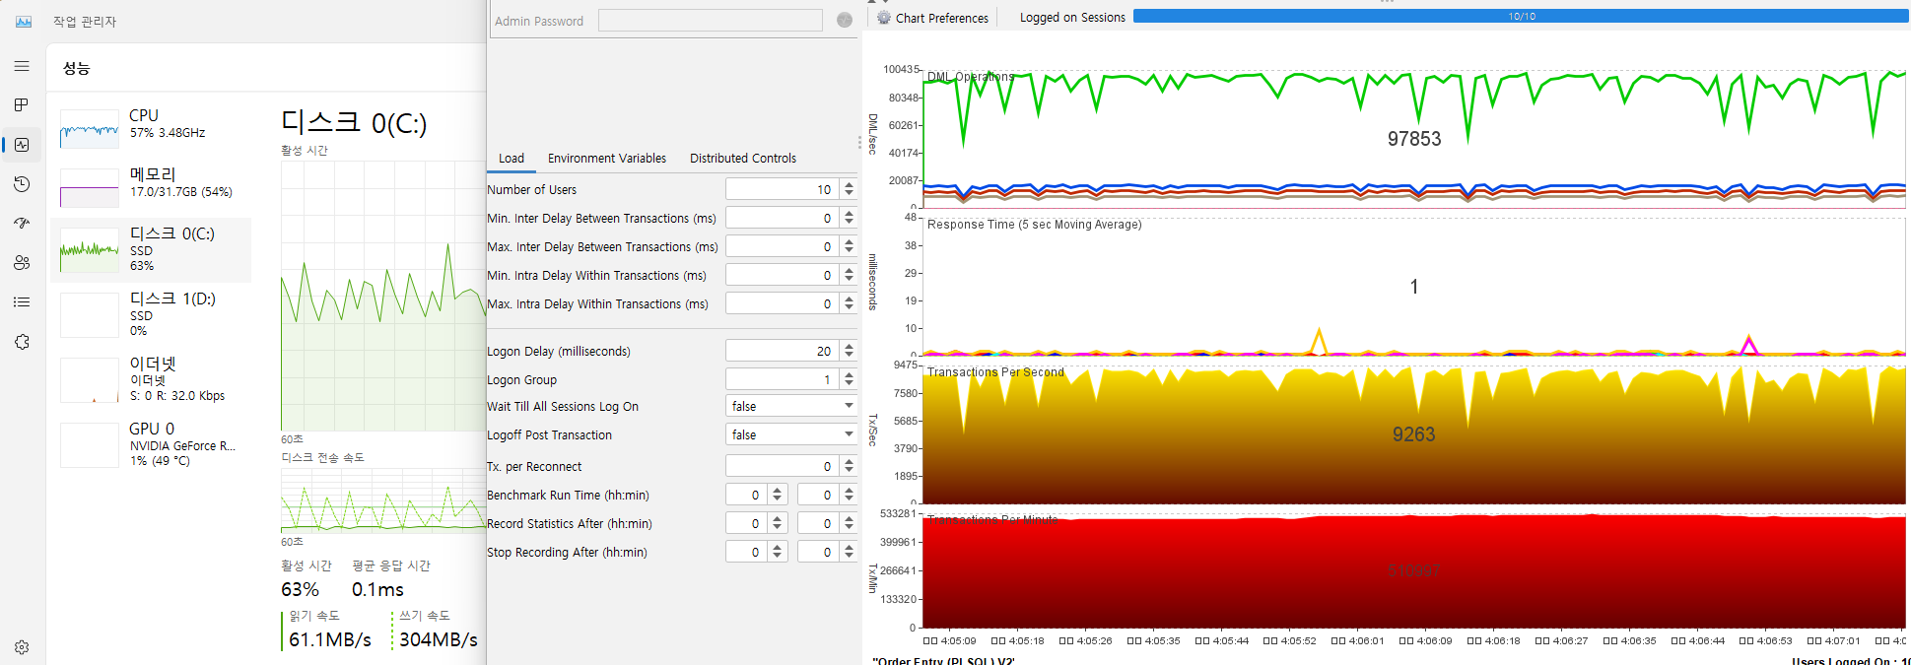The image size is (1911, 665).
Task: Open Startup apps from the sidebar
Action: 22,224
